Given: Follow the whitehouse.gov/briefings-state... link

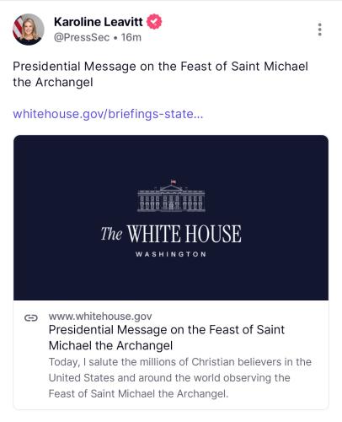Looking at the screenshot, I should pos(108,114).
